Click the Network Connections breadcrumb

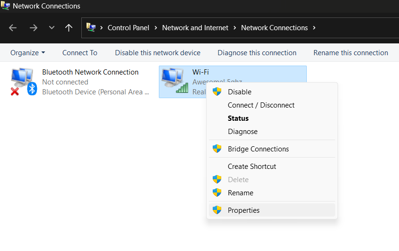click(274, 28)
